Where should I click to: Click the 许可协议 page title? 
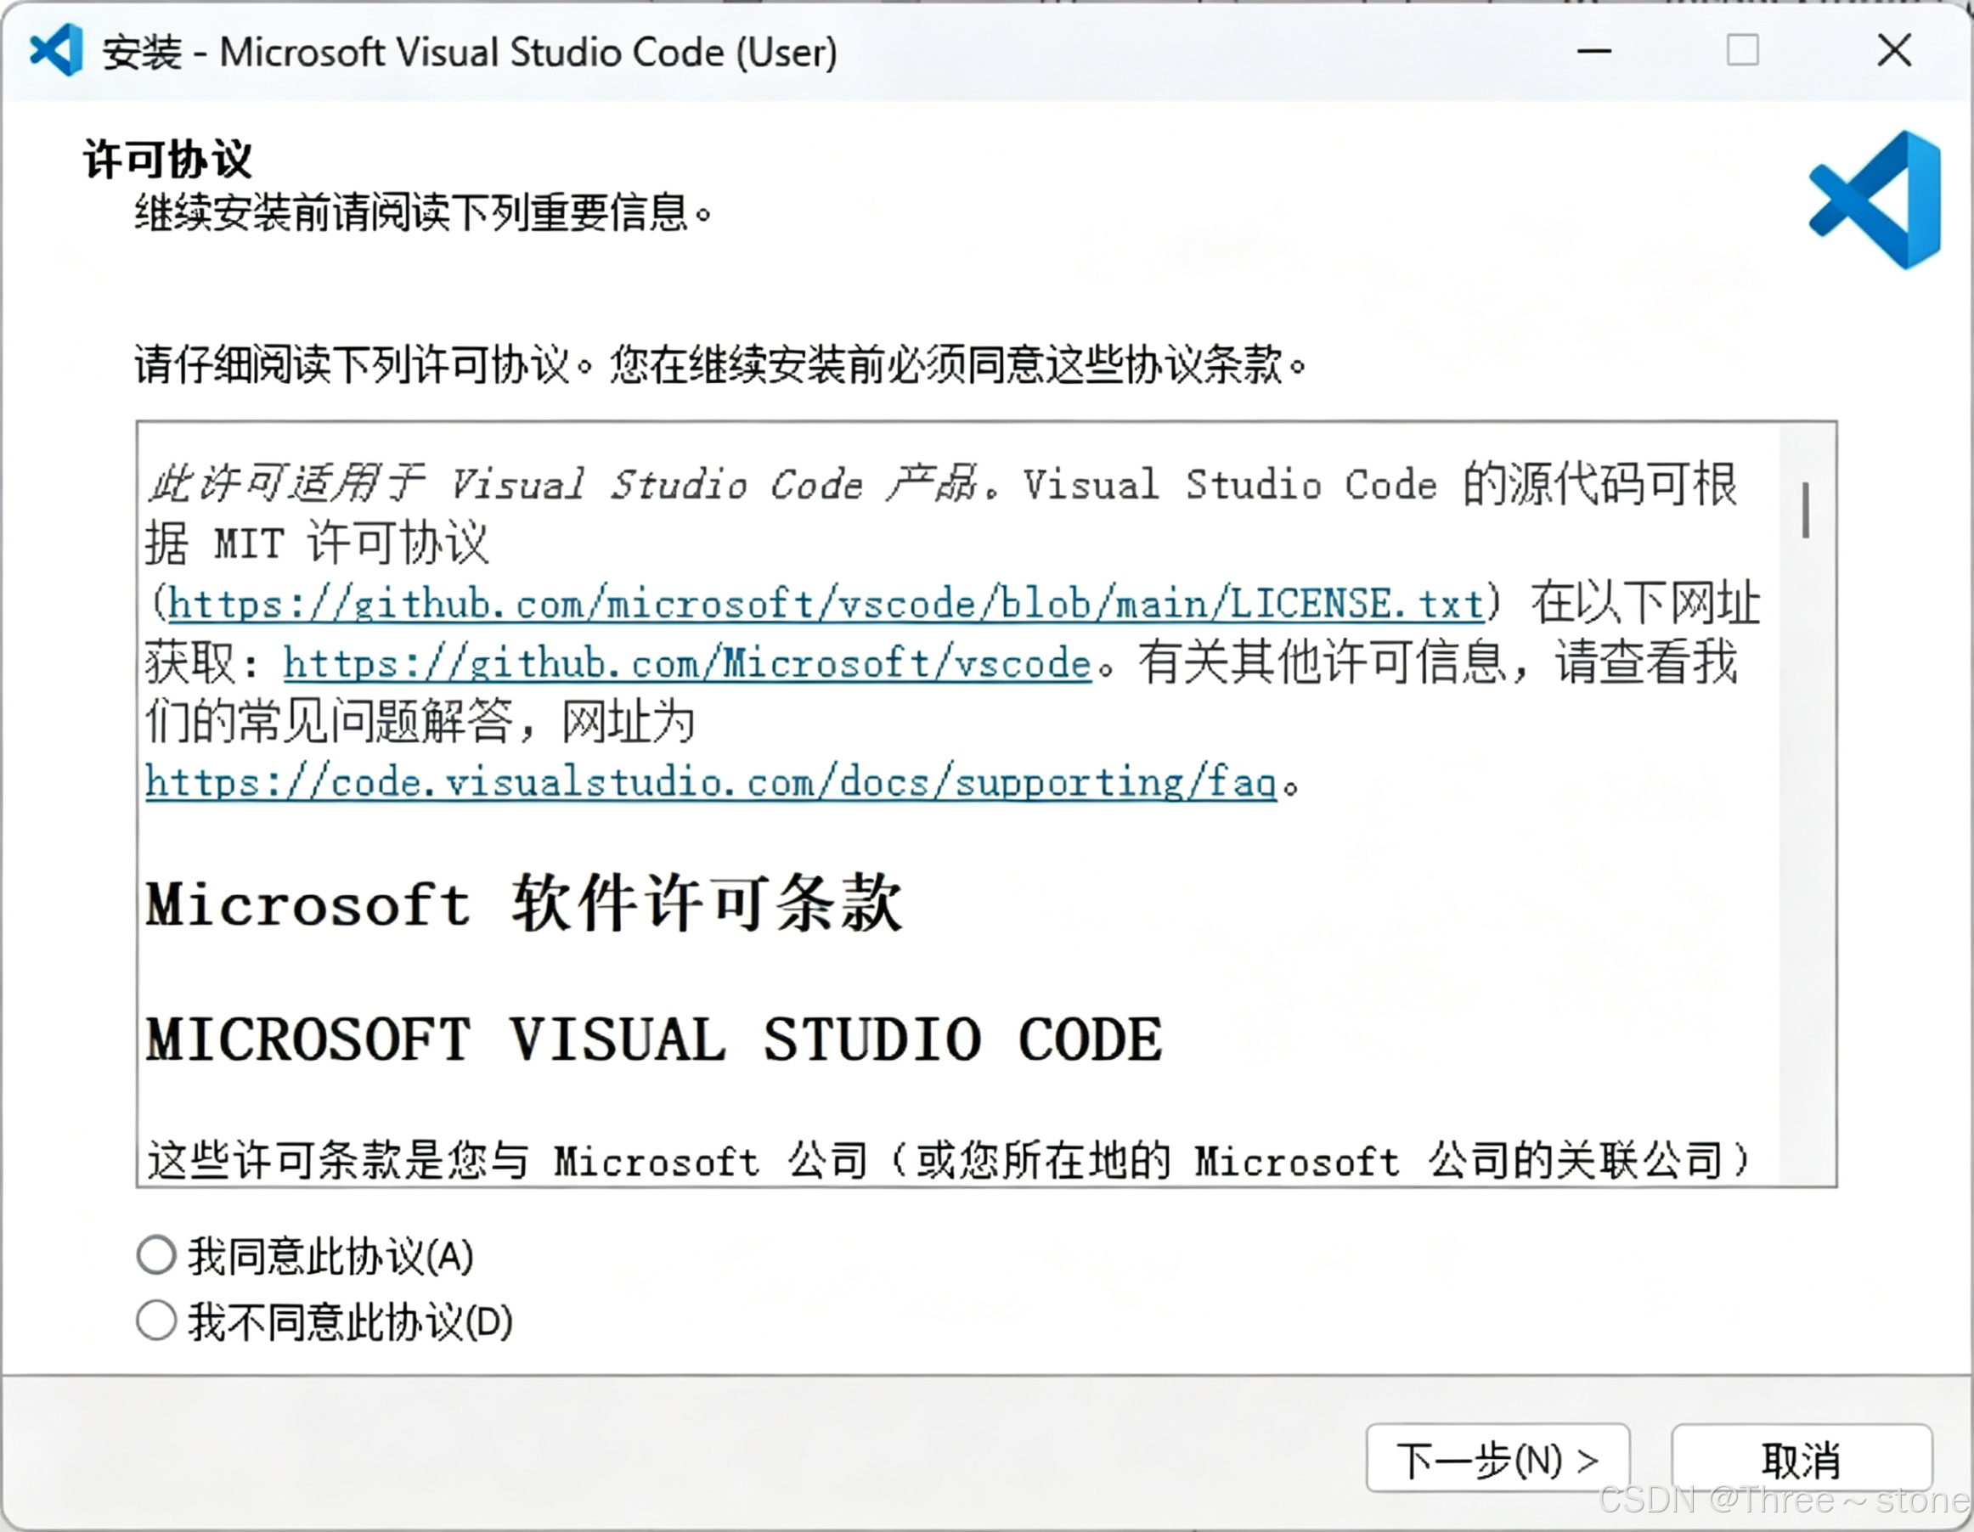[x=167, y=159]
